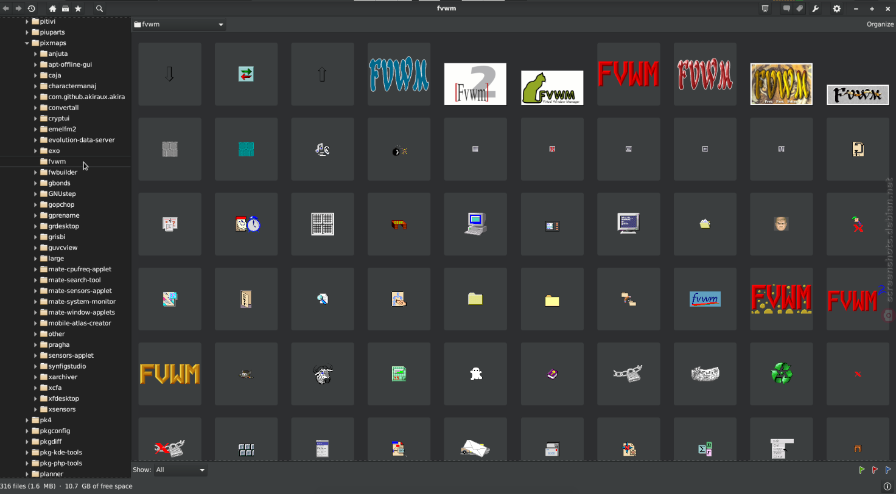Select the GNU head thumbnail
The height and width of the screenshot is (494, 896).
click(x=323, y=374)
